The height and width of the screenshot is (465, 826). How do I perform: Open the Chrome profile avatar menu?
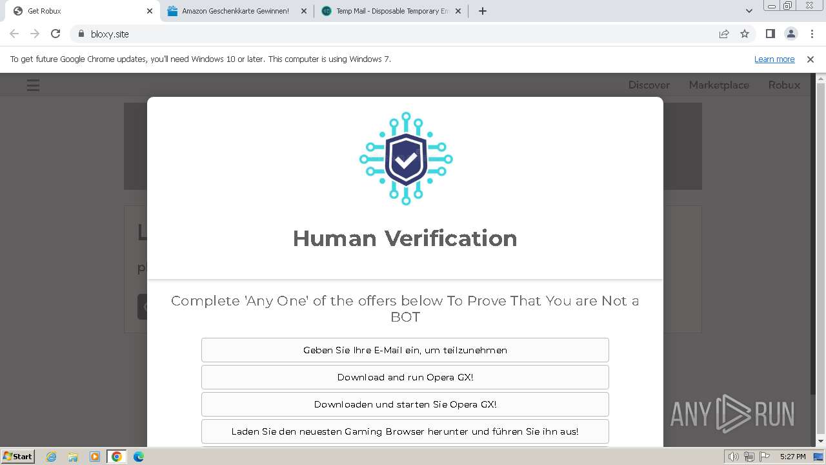(x=791, y=34)
